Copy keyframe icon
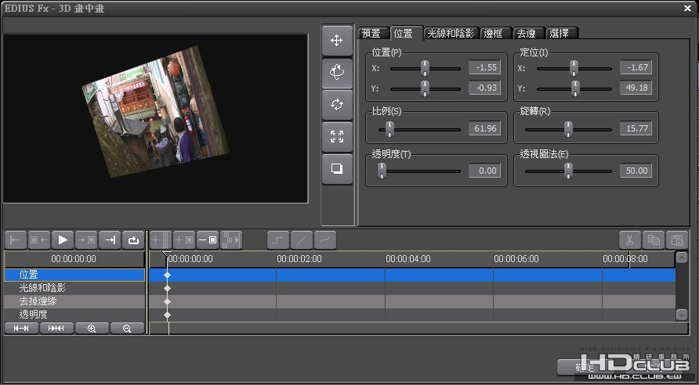 [x=654, y=240]
